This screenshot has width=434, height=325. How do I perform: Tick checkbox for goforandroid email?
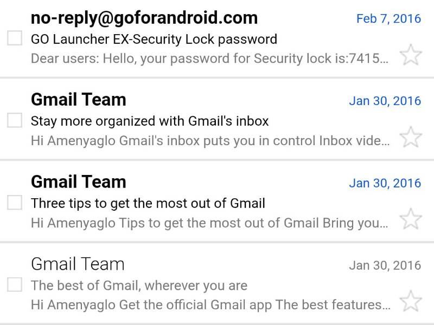(15, 38)
